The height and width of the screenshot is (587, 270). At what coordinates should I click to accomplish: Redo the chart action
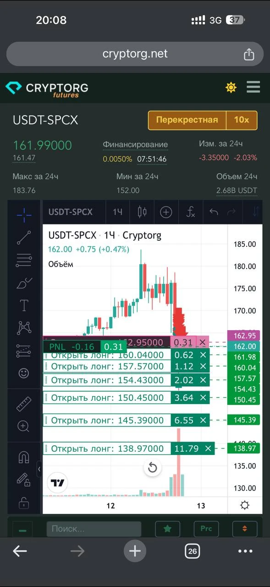[x=231, y=212]
